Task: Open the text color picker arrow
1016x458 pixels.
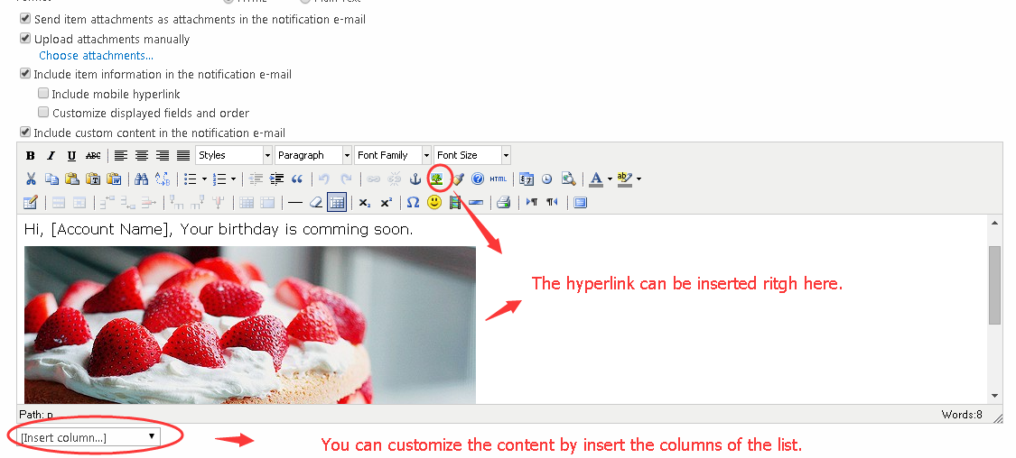Action: click(610, 179)
